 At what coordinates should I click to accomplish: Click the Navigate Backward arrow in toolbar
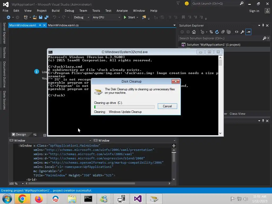point(8,17)
